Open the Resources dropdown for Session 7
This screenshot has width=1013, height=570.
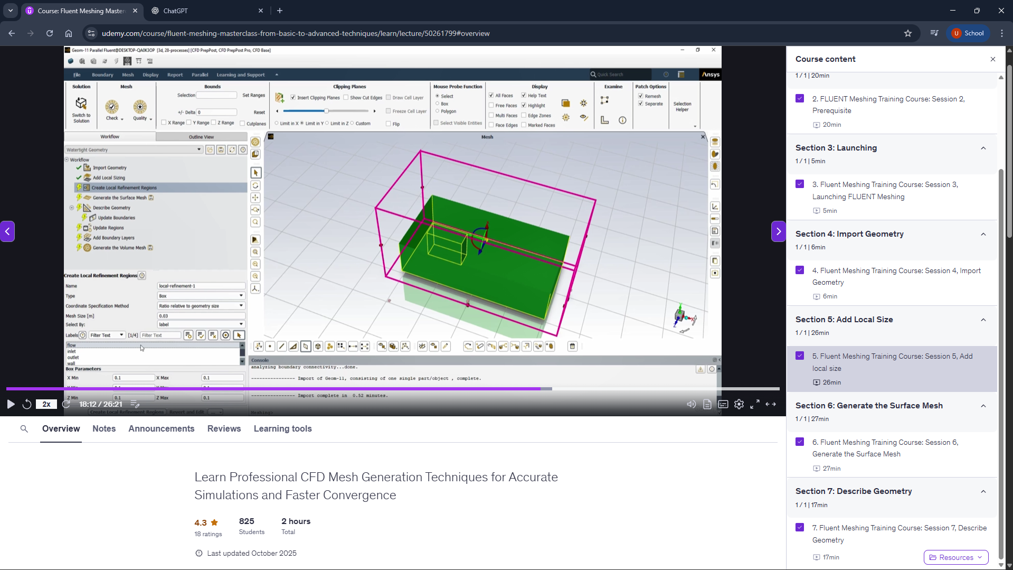click(x=956, y=557)
